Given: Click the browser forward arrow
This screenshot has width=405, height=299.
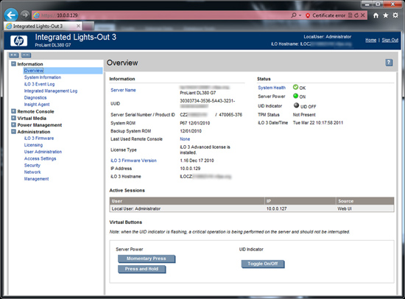Looking at the screenshot, I should point(25,15).
